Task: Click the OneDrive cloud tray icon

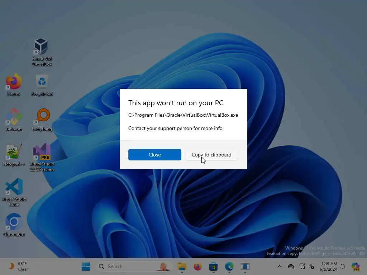Action: [x=291, y=266]
